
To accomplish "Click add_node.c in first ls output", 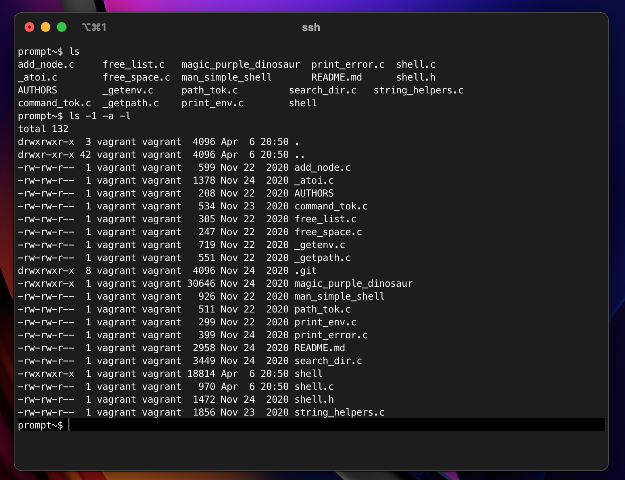I will click(46, 64).
